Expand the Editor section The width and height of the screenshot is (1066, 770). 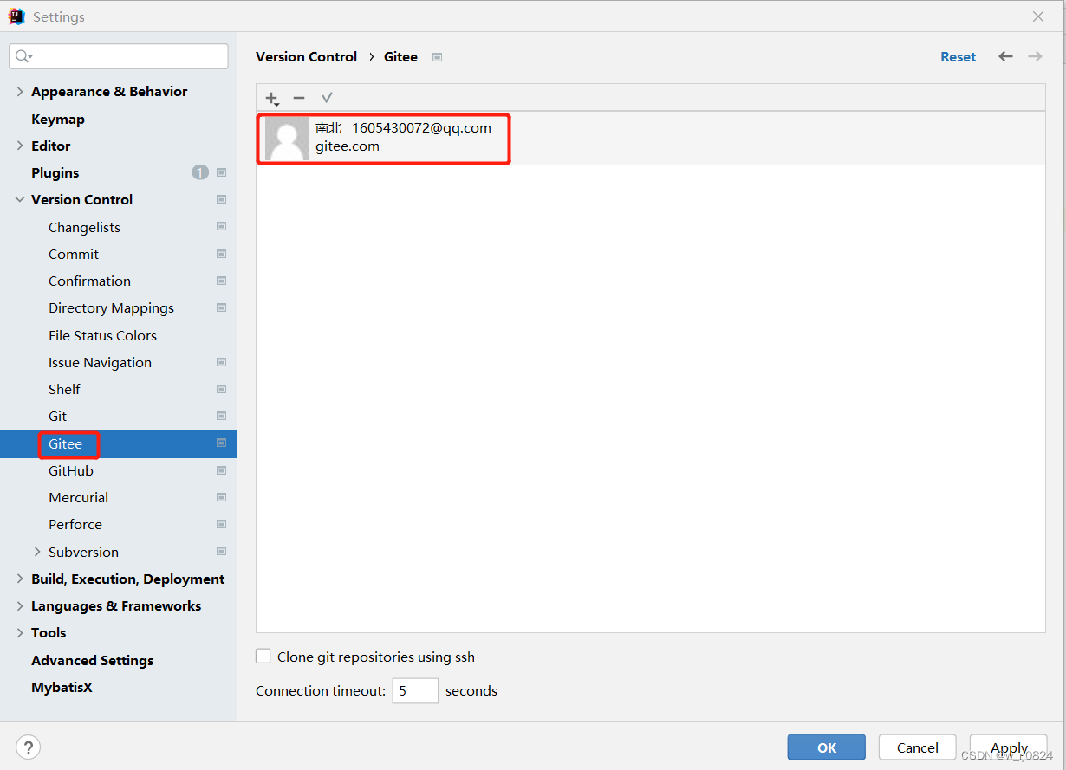click(x=20, y=146)
